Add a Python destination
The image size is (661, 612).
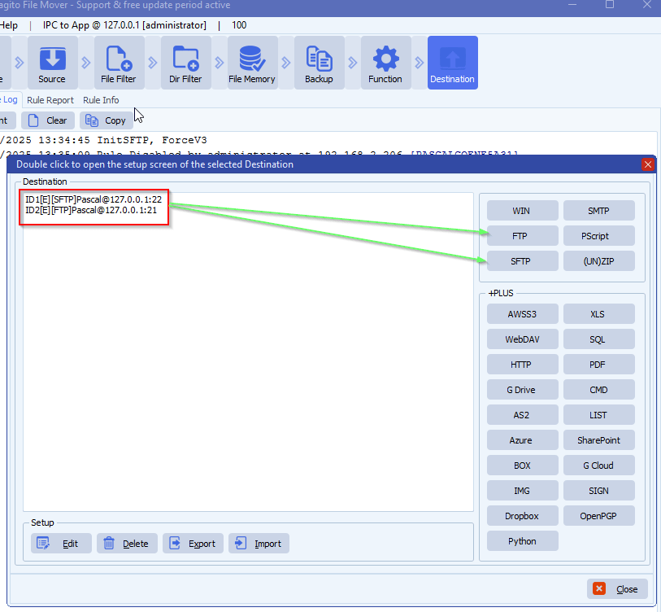click(522, 541)
